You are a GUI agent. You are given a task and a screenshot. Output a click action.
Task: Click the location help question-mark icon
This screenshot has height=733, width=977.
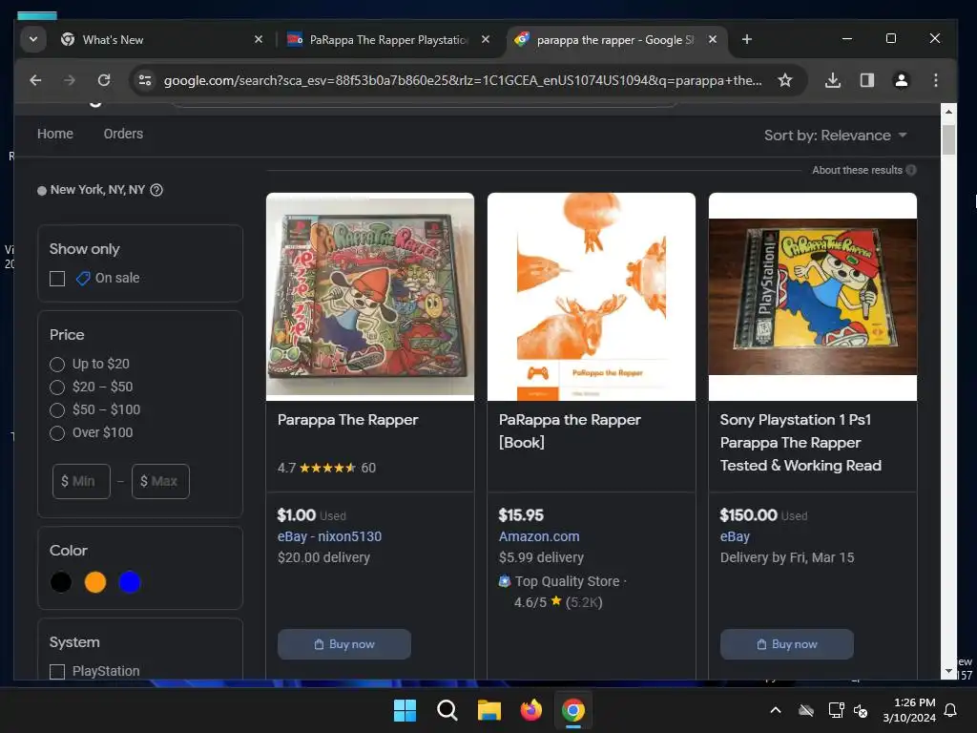coord(157,190)
